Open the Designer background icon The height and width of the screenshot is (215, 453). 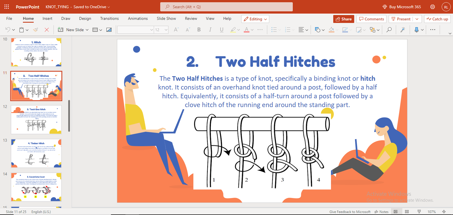(x=109, y=30)
